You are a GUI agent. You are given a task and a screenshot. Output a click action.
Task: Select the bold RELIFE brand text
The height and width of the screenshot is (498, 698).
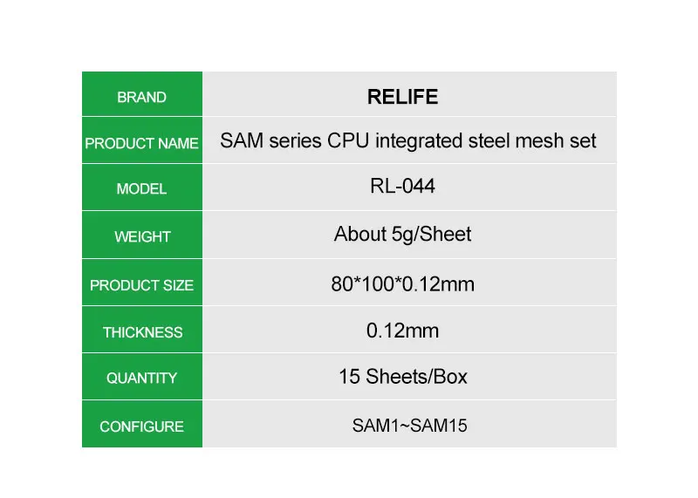[402, 97]
